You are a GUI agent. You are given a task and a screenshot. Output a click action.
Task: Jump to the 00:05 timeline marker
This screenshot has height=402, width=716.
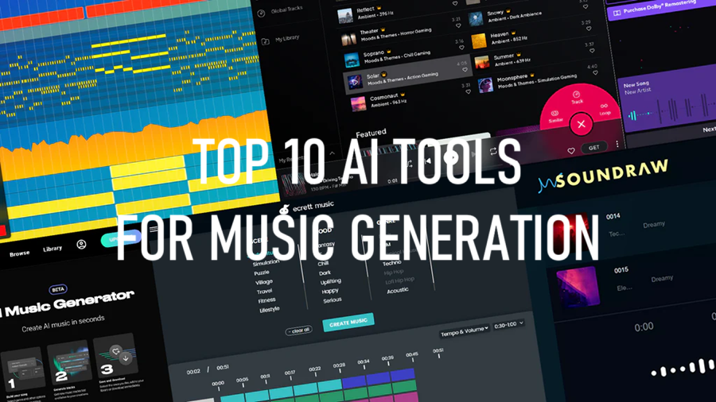pyautogui.click(x=242, y=380)
